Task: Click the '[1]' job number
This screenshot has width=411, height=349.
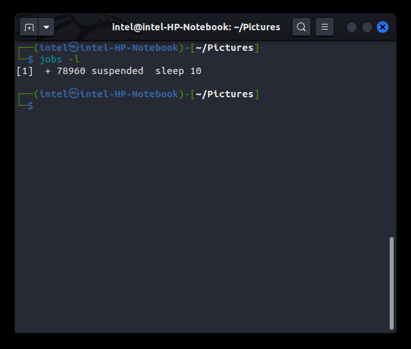Action: pos(24,71)
